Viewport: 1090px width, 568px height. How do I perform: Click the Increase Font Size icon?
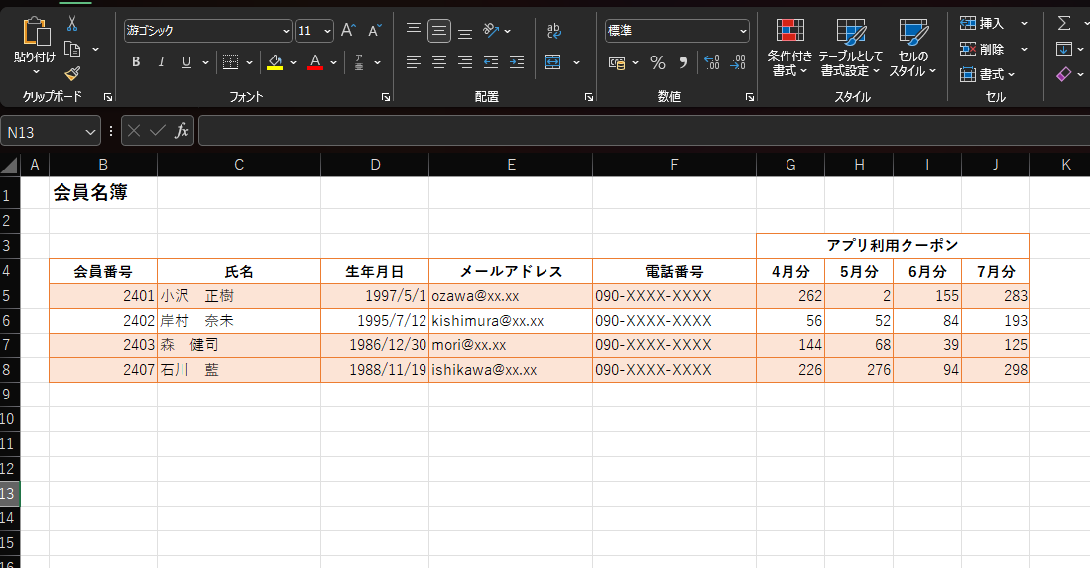point(348,31)
